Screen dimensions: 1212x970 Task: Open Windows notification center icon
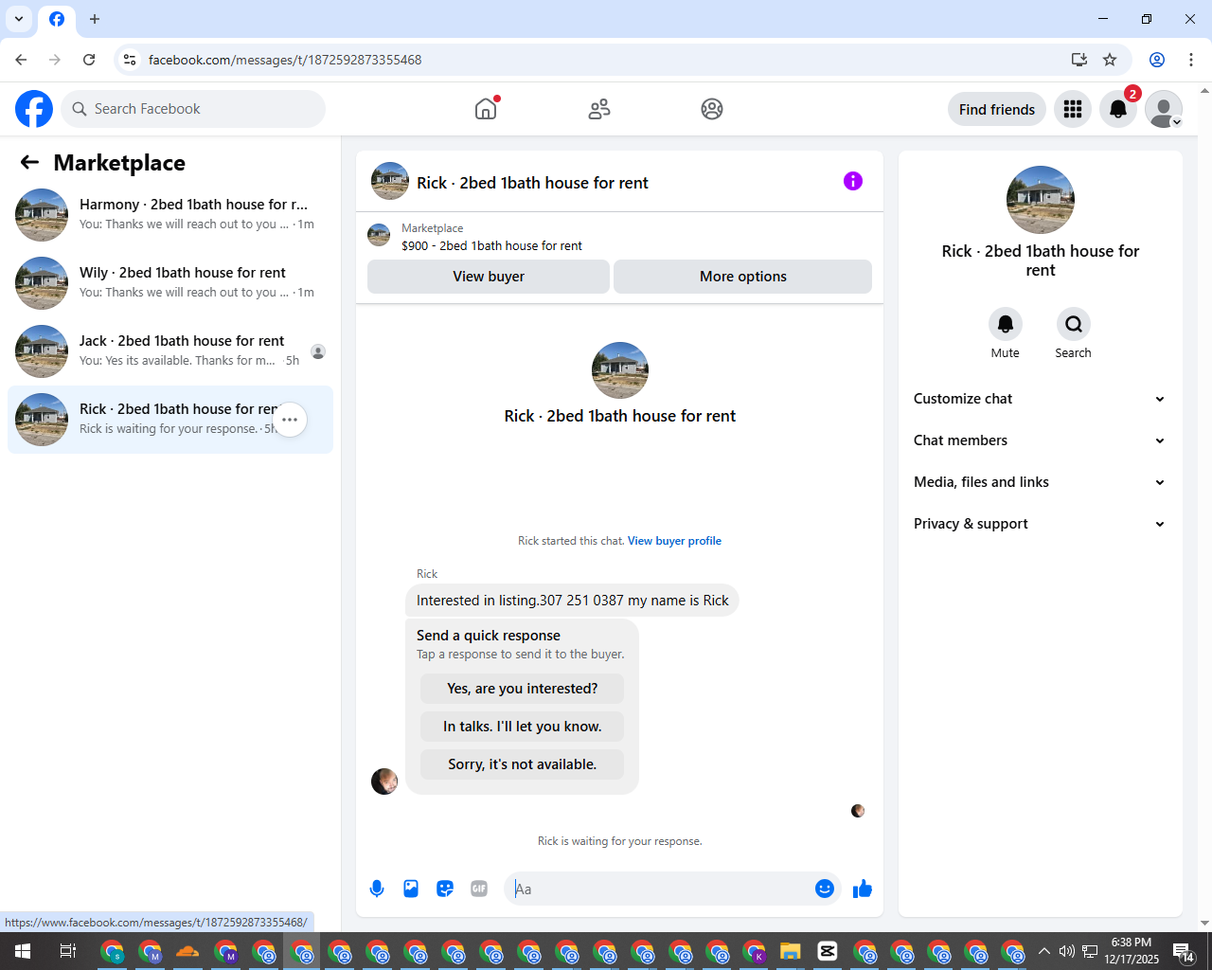pos(1184,951)
